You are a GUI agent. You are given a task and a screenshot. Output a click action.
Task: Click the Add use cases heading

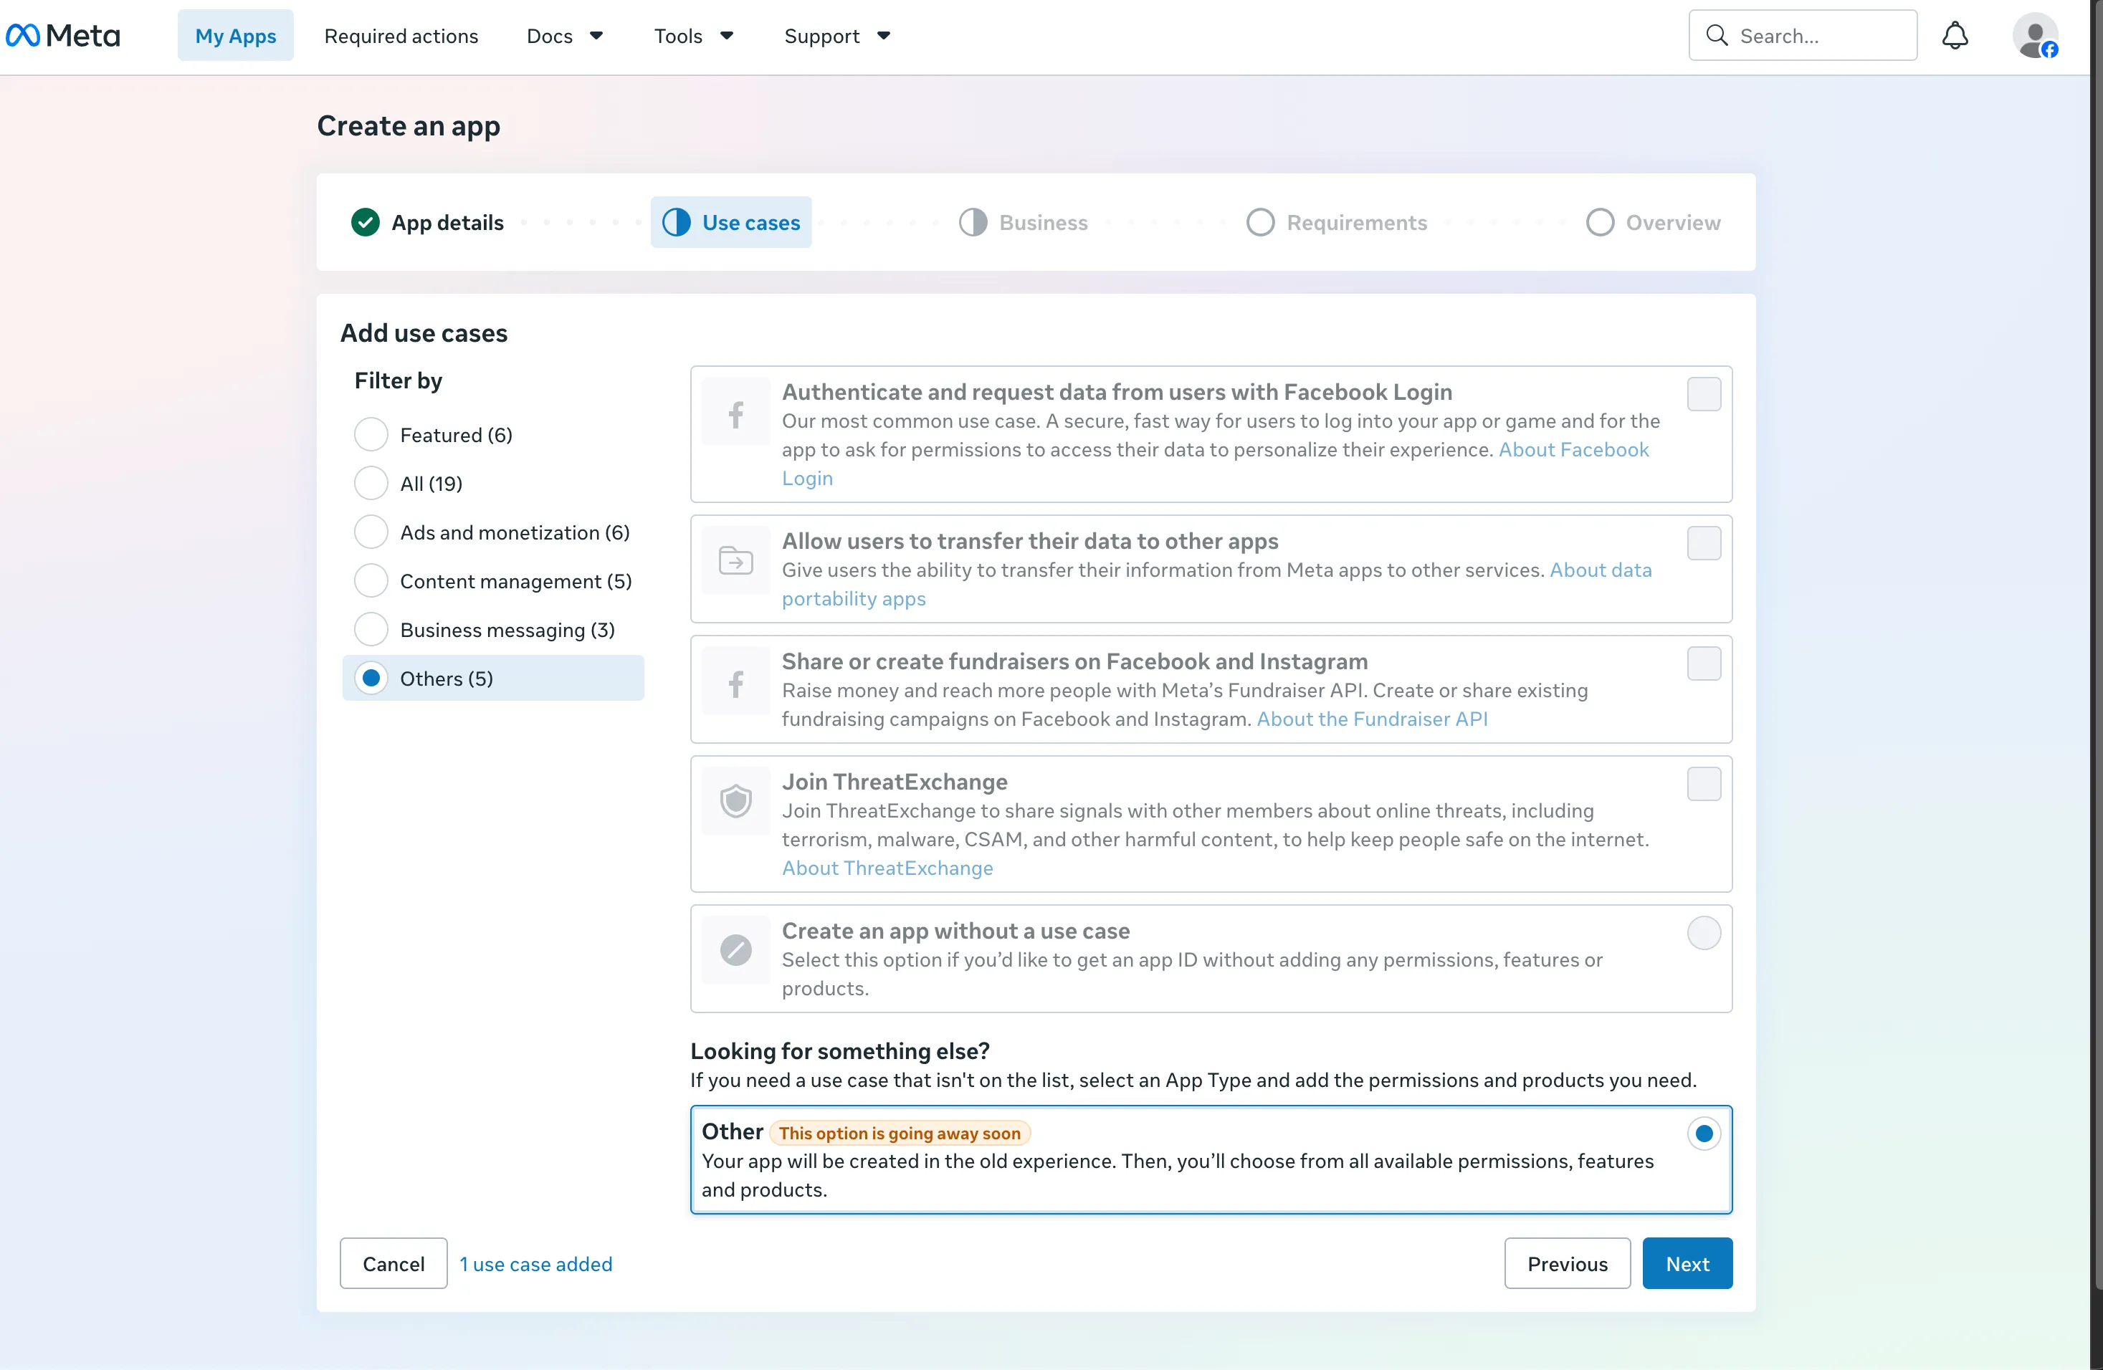(423, 333)
